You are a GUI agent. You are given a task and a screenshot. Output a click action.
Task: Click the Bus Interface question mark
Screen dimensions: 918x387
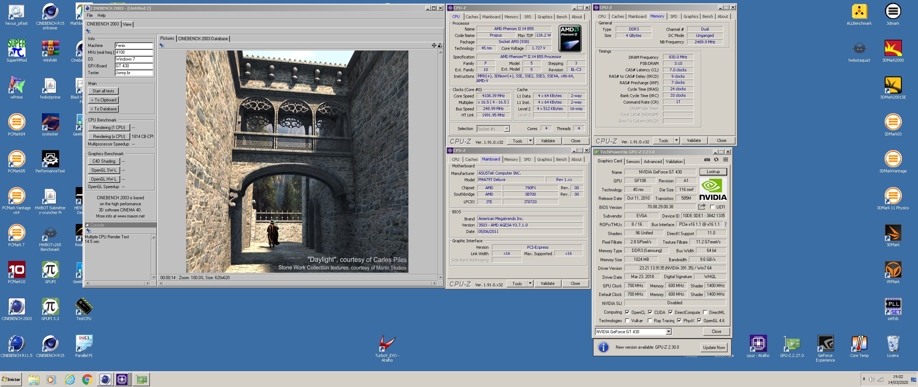(725, 224)
